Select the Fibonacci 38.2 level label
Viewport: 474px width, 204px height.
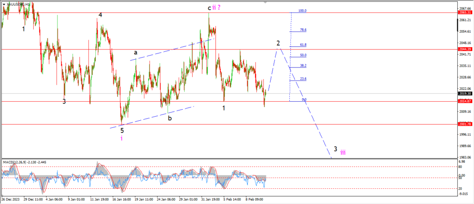302,66
